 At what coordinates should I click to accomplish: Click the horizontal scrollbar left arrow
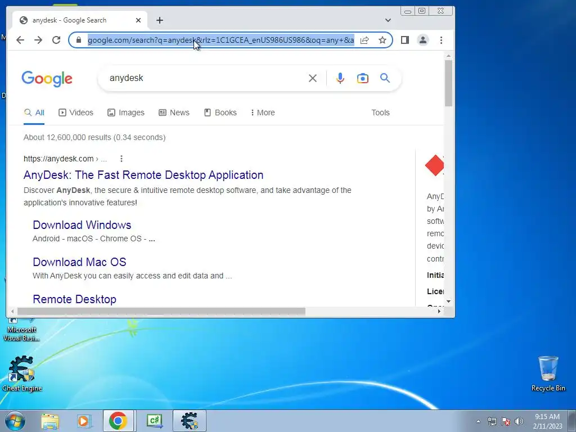(x=12, y=312)
